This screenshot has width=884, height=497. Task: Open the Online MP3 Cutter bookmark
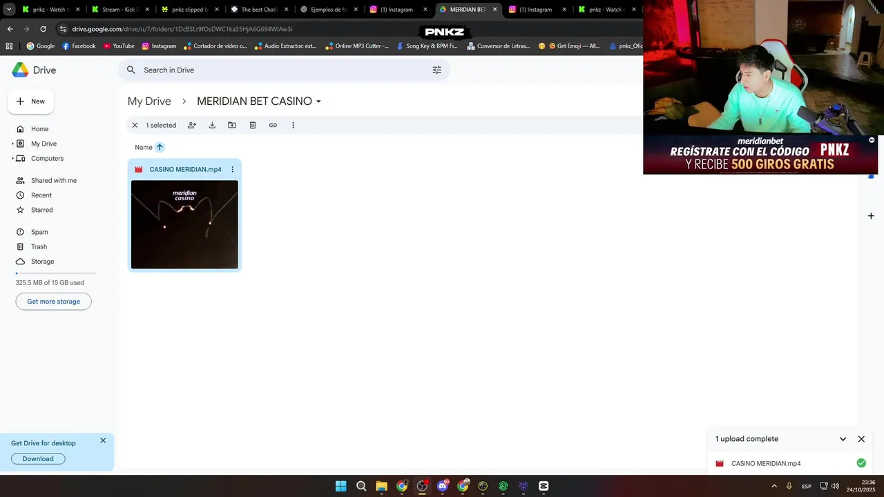pos(356,46)
